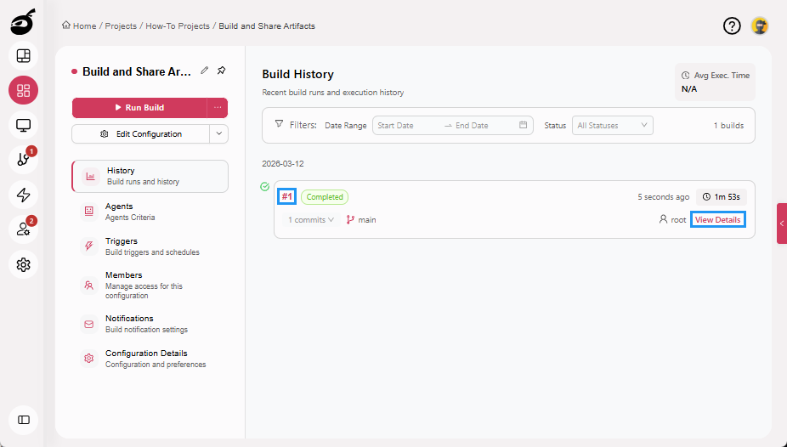Open the Members section
The width and height of the screenshot is (787, 447).
pyautogui.click(x=150, y=285)
